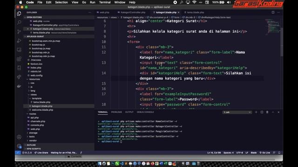This screenshot has height=167, width=298.
Task: Change UTF-8 encoding in status bar
Action: [239, 153]
